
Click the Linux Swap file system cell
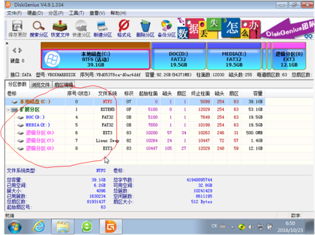click(108, 140)
